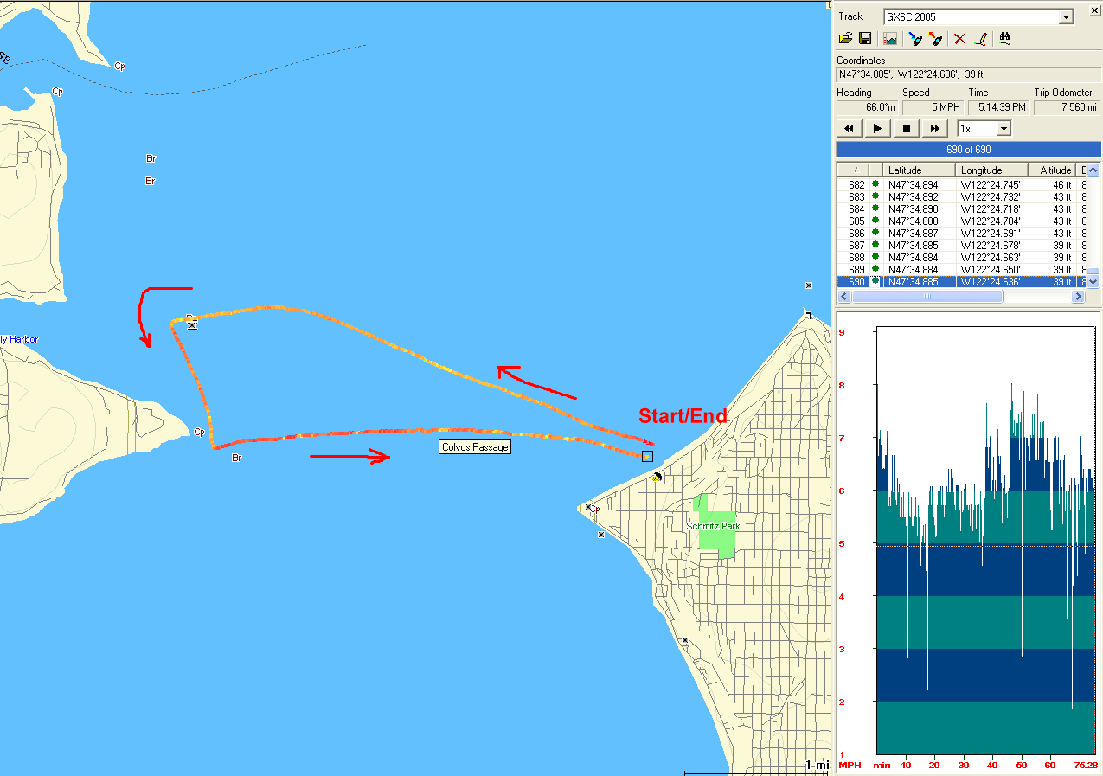
Task: Click the save track floppy disk icon
Action: pos(864,39)
